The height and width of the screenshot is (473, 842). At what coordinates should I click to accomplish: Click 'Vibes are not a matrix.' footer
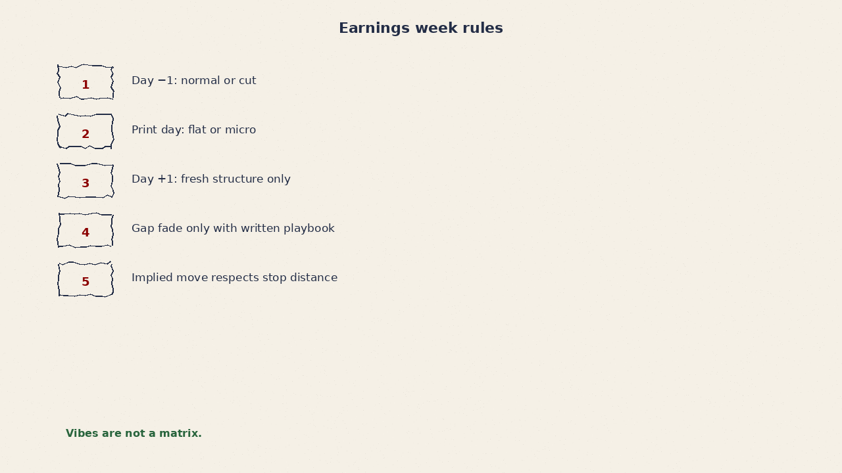click(x=134, y=434)
